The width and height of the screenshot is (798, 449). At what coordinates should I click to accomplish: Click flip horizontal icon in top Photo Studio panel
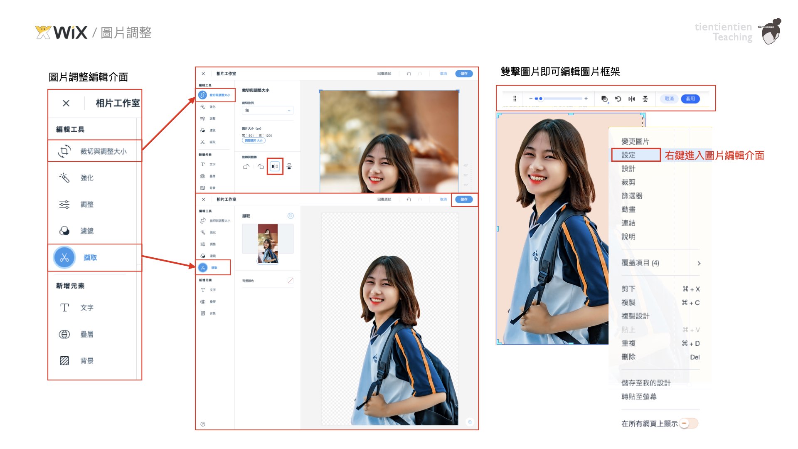(x=275, y=166)
